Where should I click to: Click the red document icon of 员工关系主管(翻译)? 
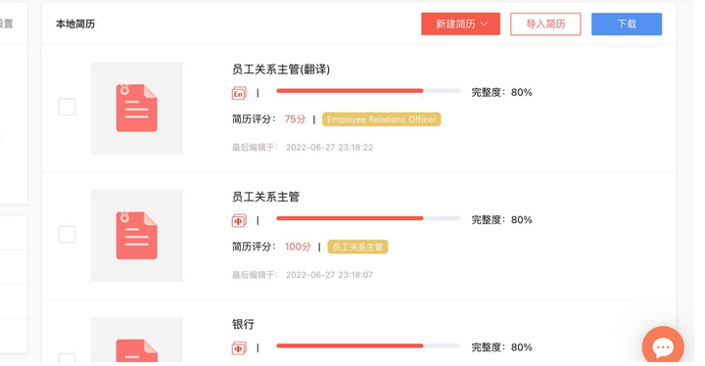tap(137, 108)
